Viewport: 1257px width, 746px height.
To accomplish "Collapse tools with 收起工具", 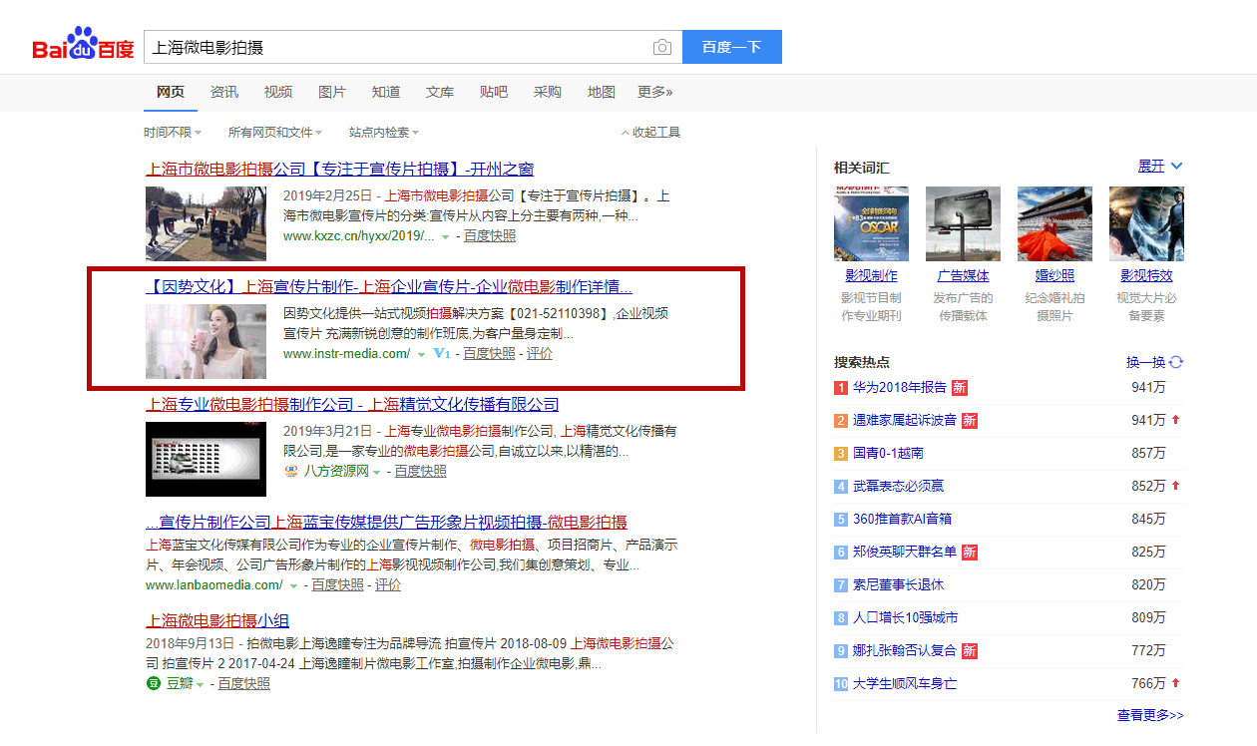I will point(651,132).
